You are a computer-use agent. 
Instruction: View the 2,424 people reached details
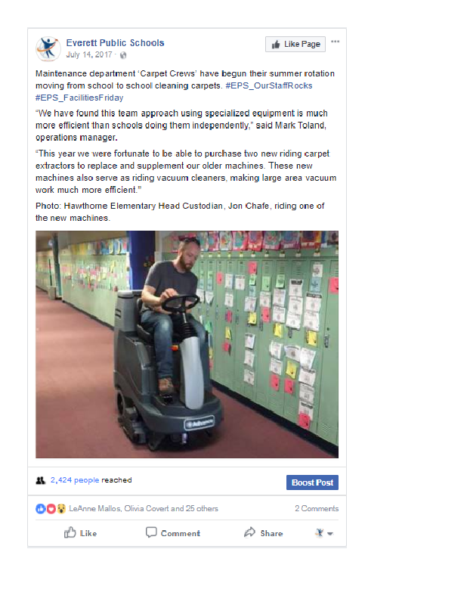pos(75,480)
